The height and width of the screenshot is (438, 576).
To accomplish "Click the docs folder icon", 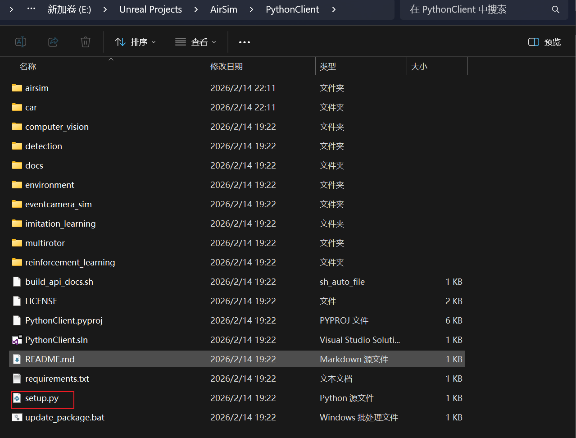I will (x=17, y=165).
